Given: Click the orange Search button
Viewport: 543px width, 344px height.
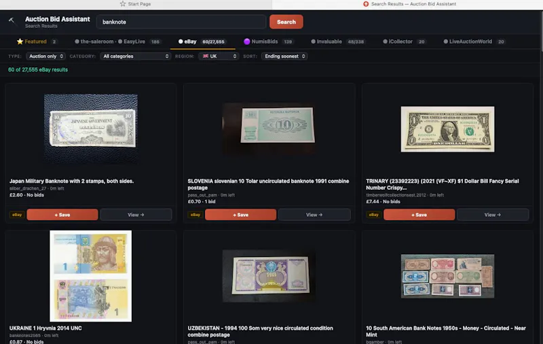Looking at the screenshot, I should coord(286,22).
